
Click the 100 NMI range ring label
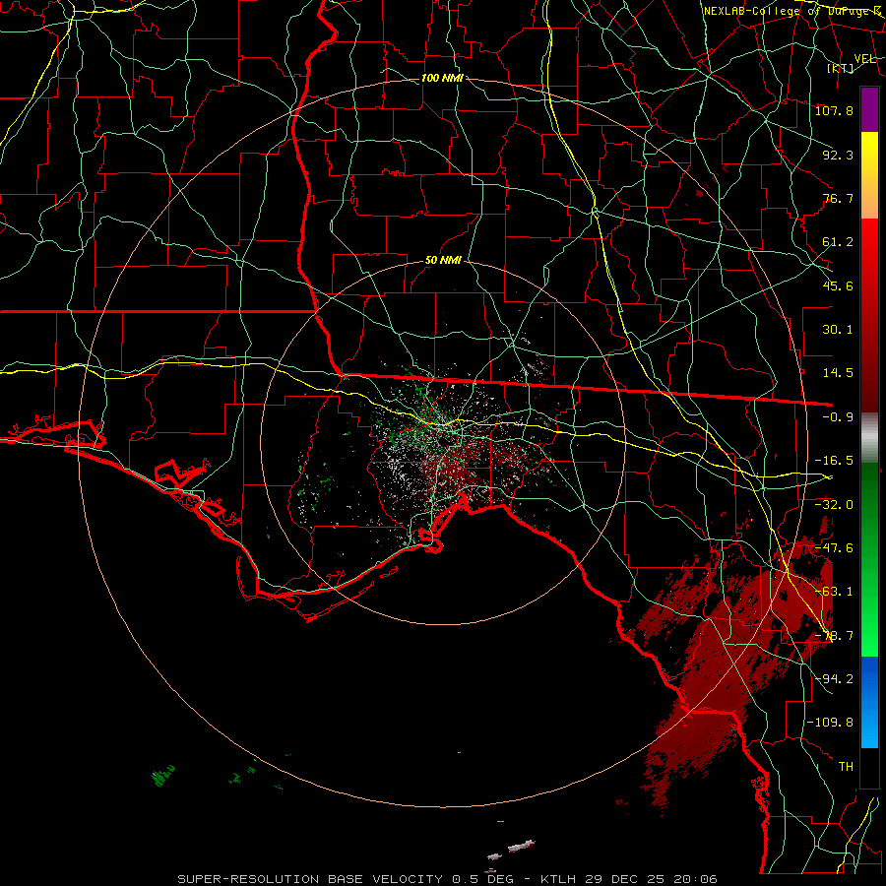442,78
